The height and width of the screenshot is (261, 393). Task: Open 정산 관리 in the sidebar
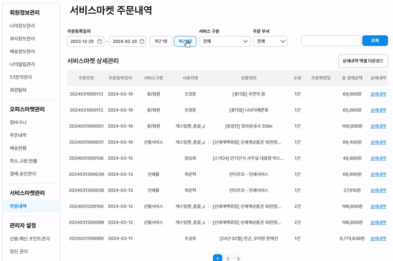(x=18, y=251)
